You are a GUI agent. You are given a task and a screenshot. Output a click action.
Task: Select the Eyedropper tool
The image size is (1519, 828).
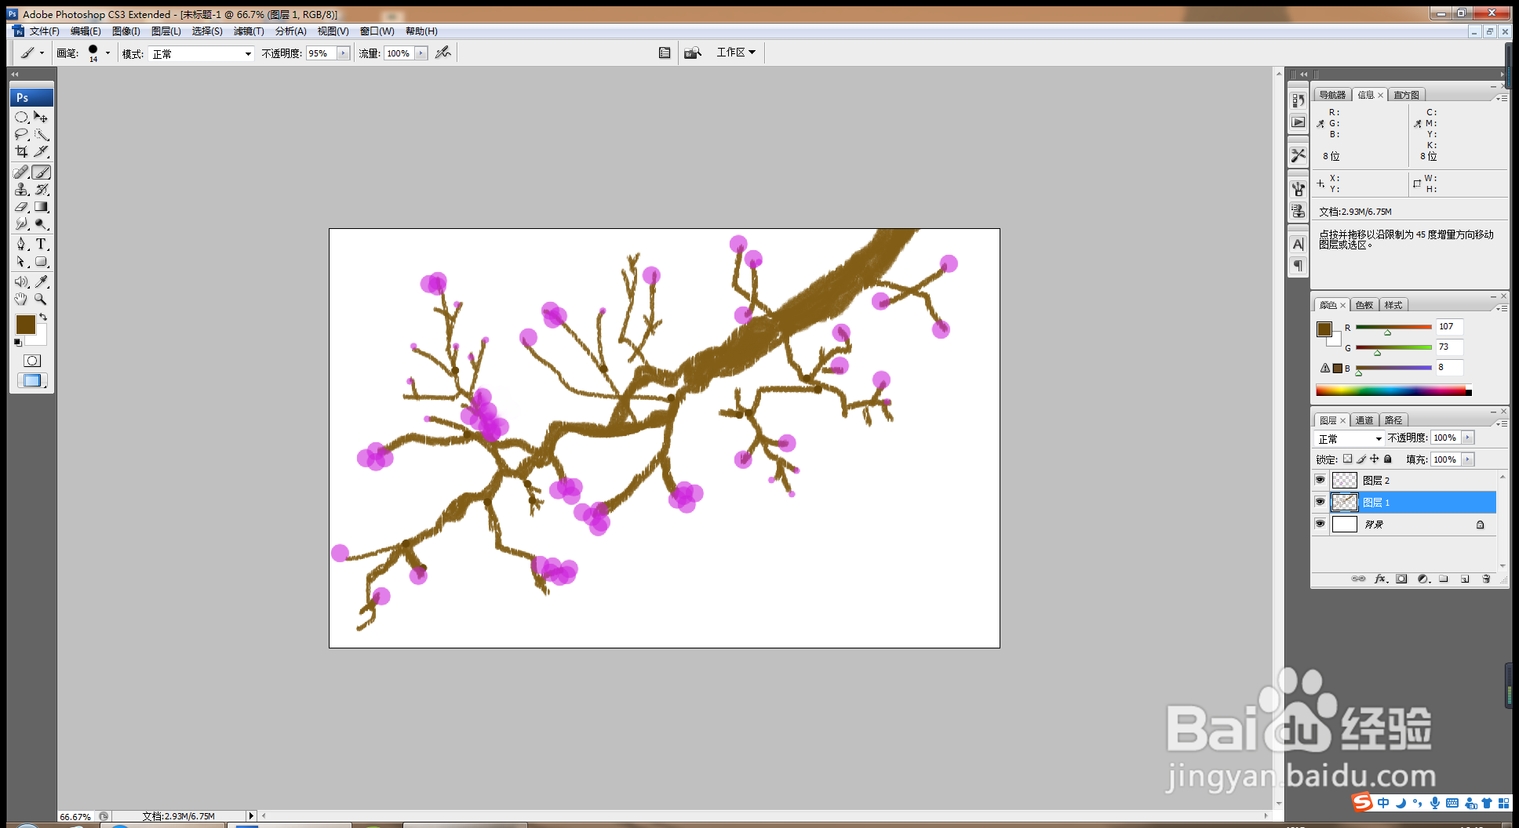pos(41,281)
